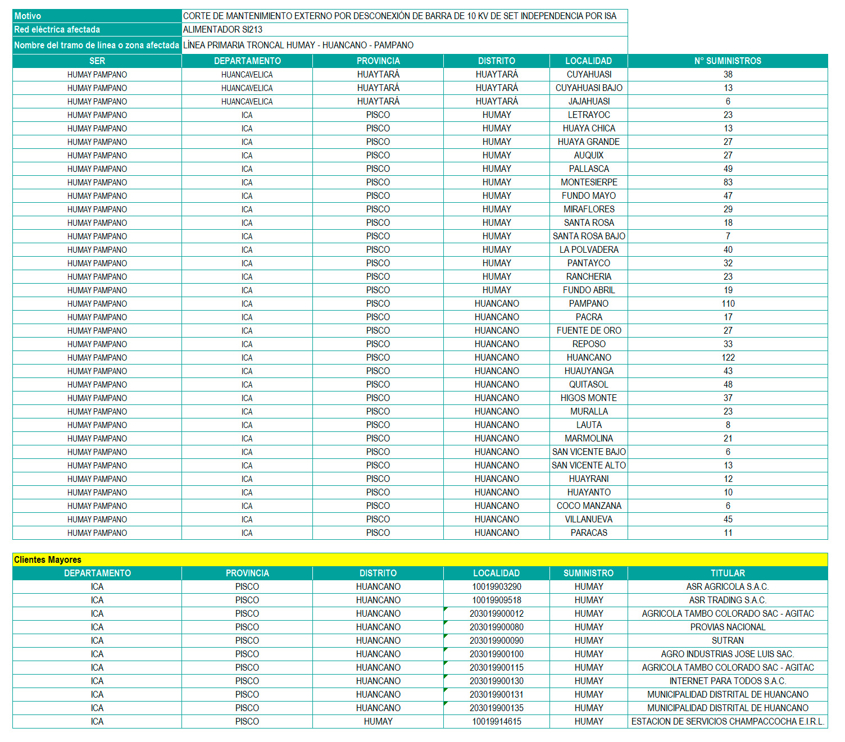Select the SAN VICENTE BAJO cell

pos(589,452)
